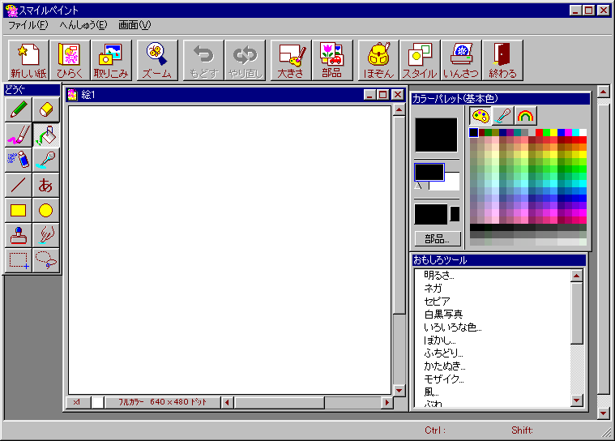Pick the spray can tool

click(18, 160)
